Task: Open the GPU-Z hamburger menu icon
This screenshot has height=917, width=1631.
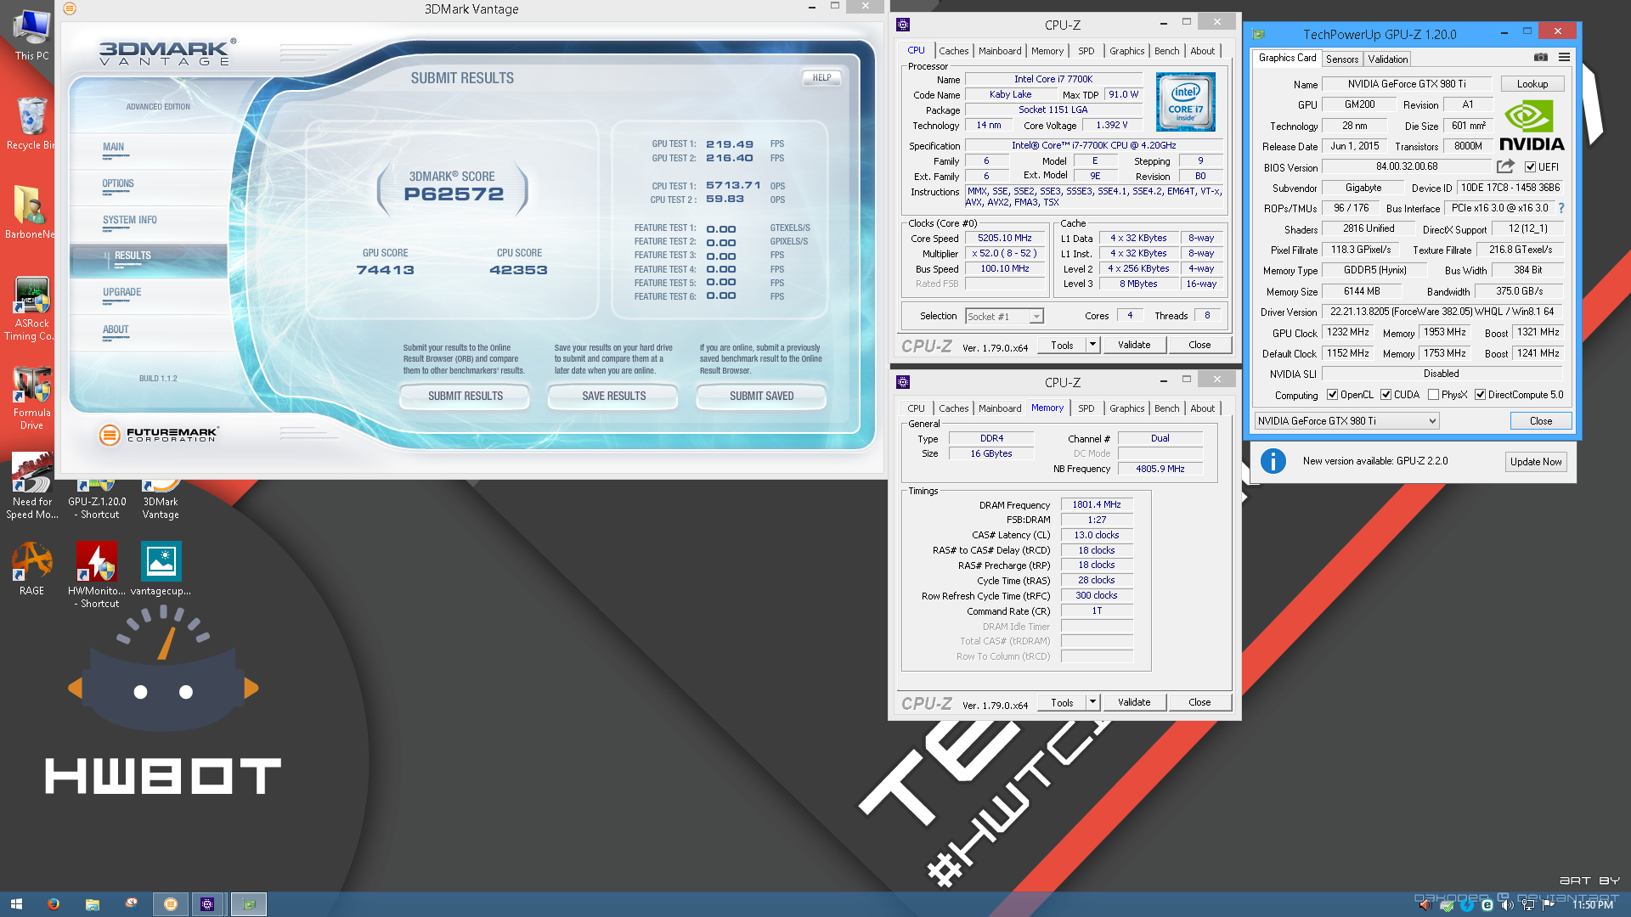Action: tap(1564, 58)
